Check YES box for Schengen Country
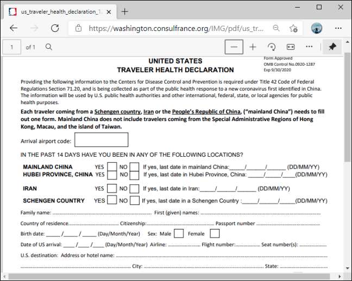The height and width of the screenshot is (281, 352). tap(112, 200)
